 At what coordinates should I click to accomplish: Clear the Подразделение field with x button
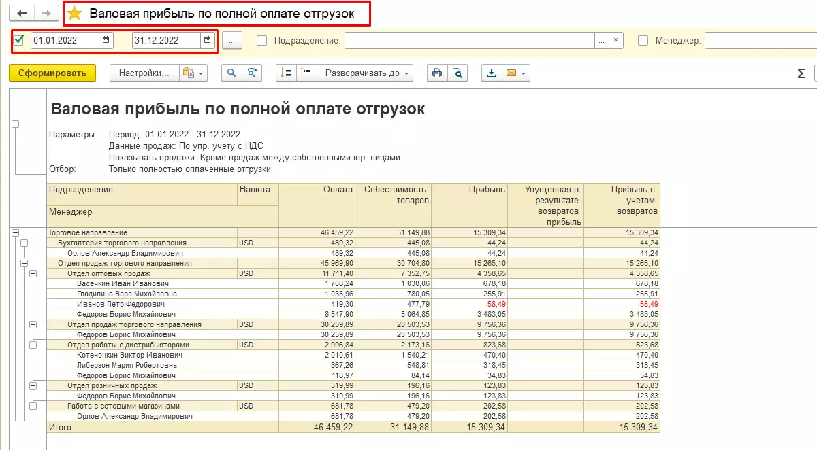pyautogui.click(x=615, y=41)
